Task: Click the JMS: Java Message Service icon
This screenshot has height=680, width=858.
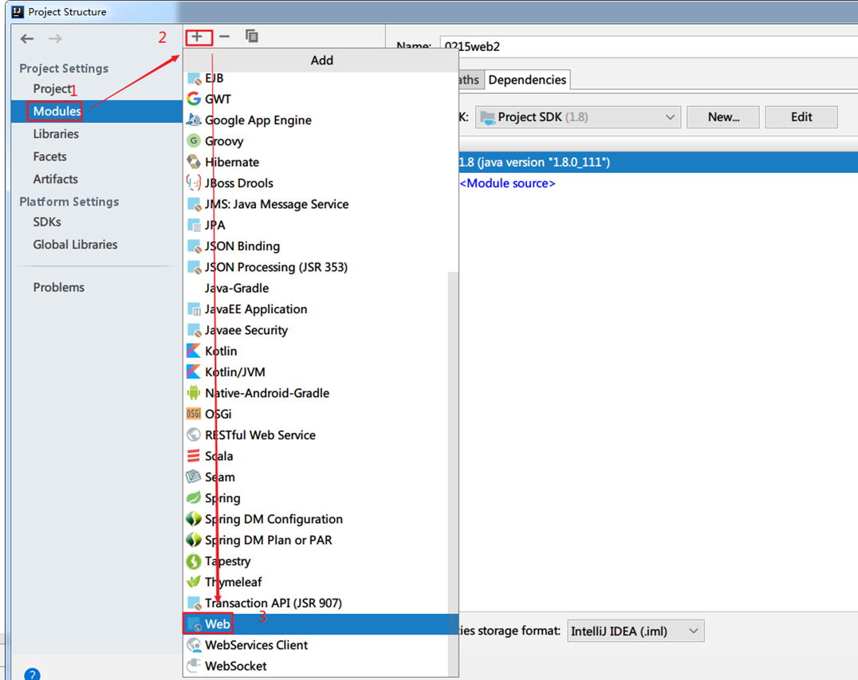Action: [x=194, y=204]
